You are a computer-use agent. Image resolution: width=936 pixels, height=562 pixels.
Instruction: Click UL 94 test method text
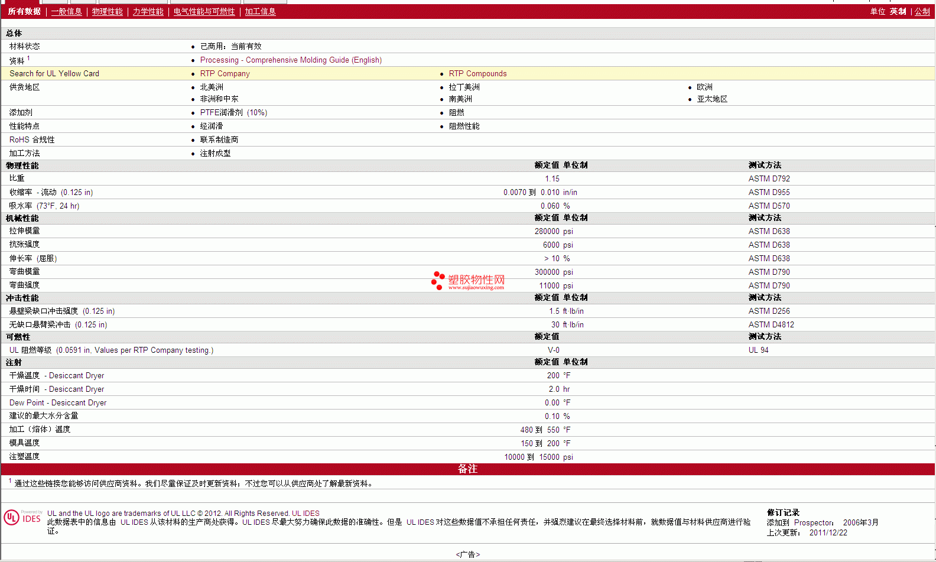(x=758, y=350)
